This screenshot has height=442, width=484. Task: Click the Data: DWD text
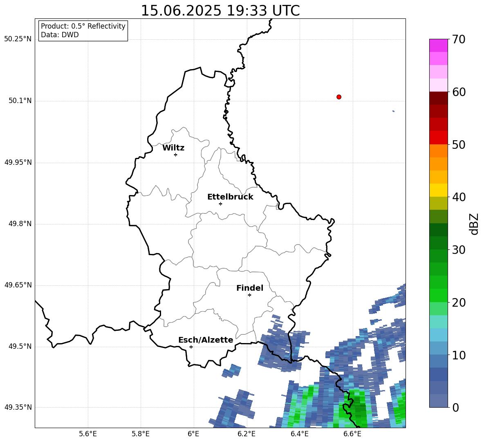[60, 35]
